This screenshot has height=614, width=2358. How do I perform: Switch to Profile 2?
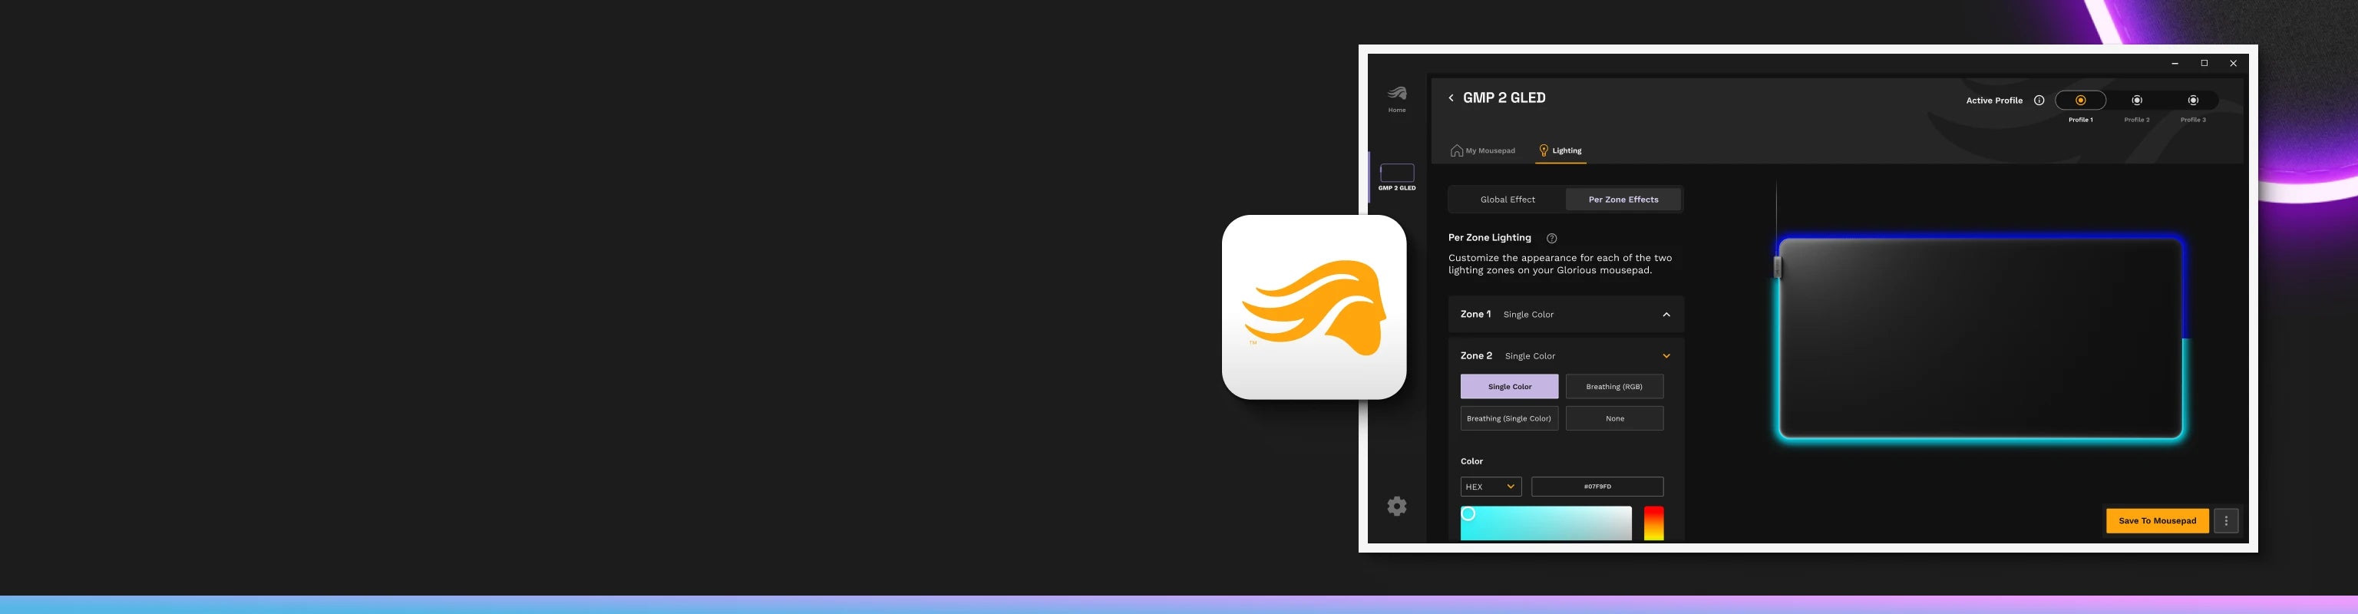pos(2136,101)
